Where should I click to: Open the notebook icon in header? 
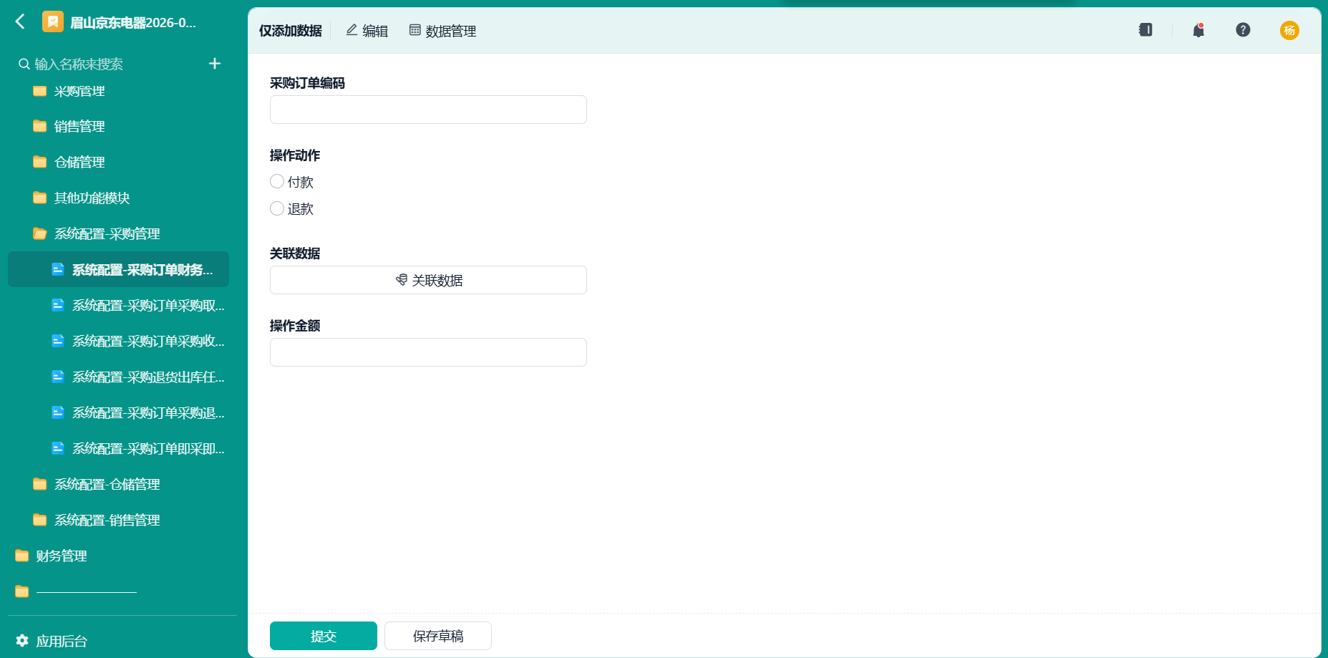coord(1145,29)
